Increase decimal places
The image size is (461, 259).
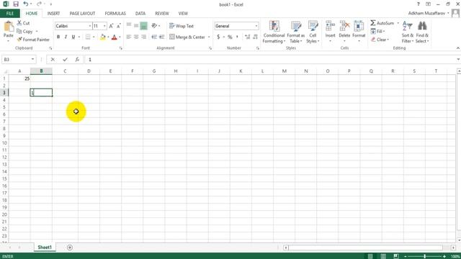(247, 37)
